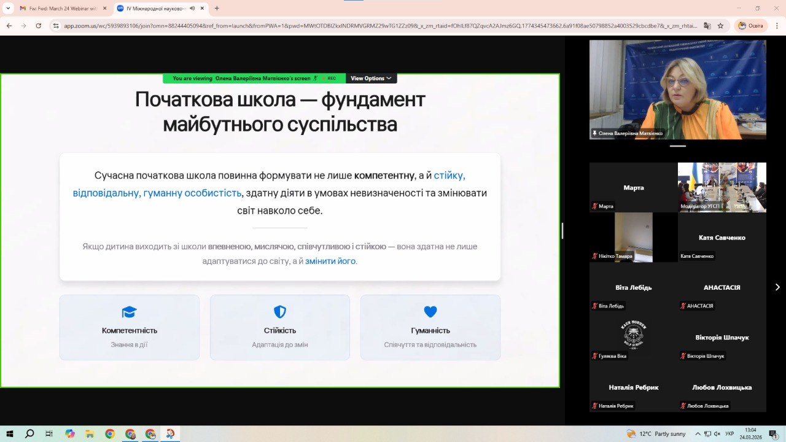Click the muted mic icon beside Катя Савченко

click(x=683, y=256)
